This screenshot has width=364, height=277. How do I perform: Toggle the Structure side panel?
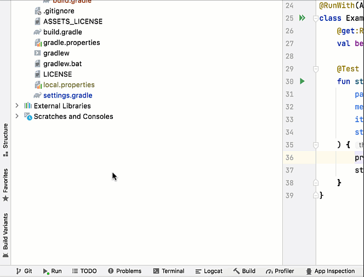point(5,140)
